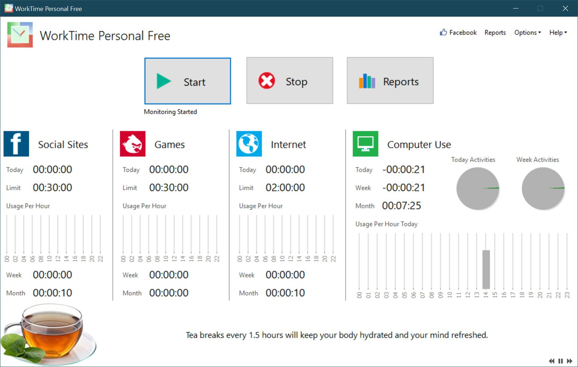Click the Today Activities pie chart
578x367 pixels.
477,188
